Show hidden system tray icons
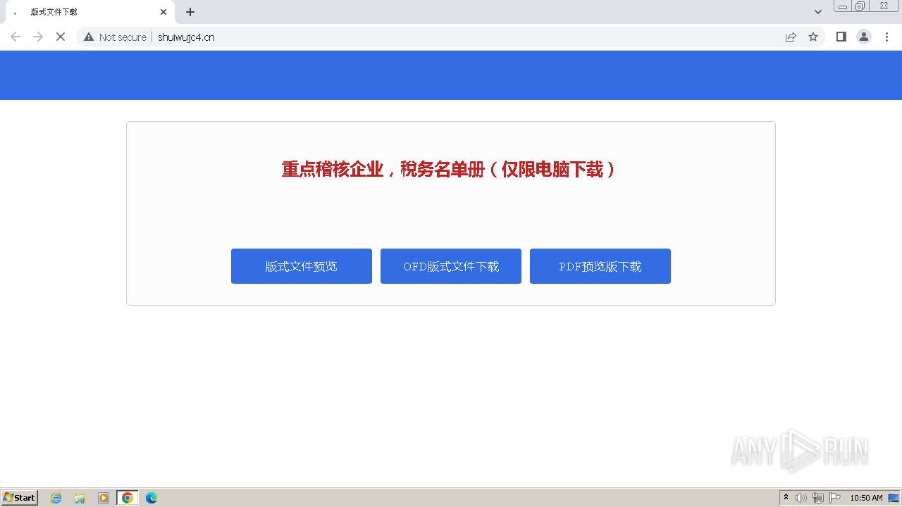This screenshot has height=507, width=902. pos(786,498)
